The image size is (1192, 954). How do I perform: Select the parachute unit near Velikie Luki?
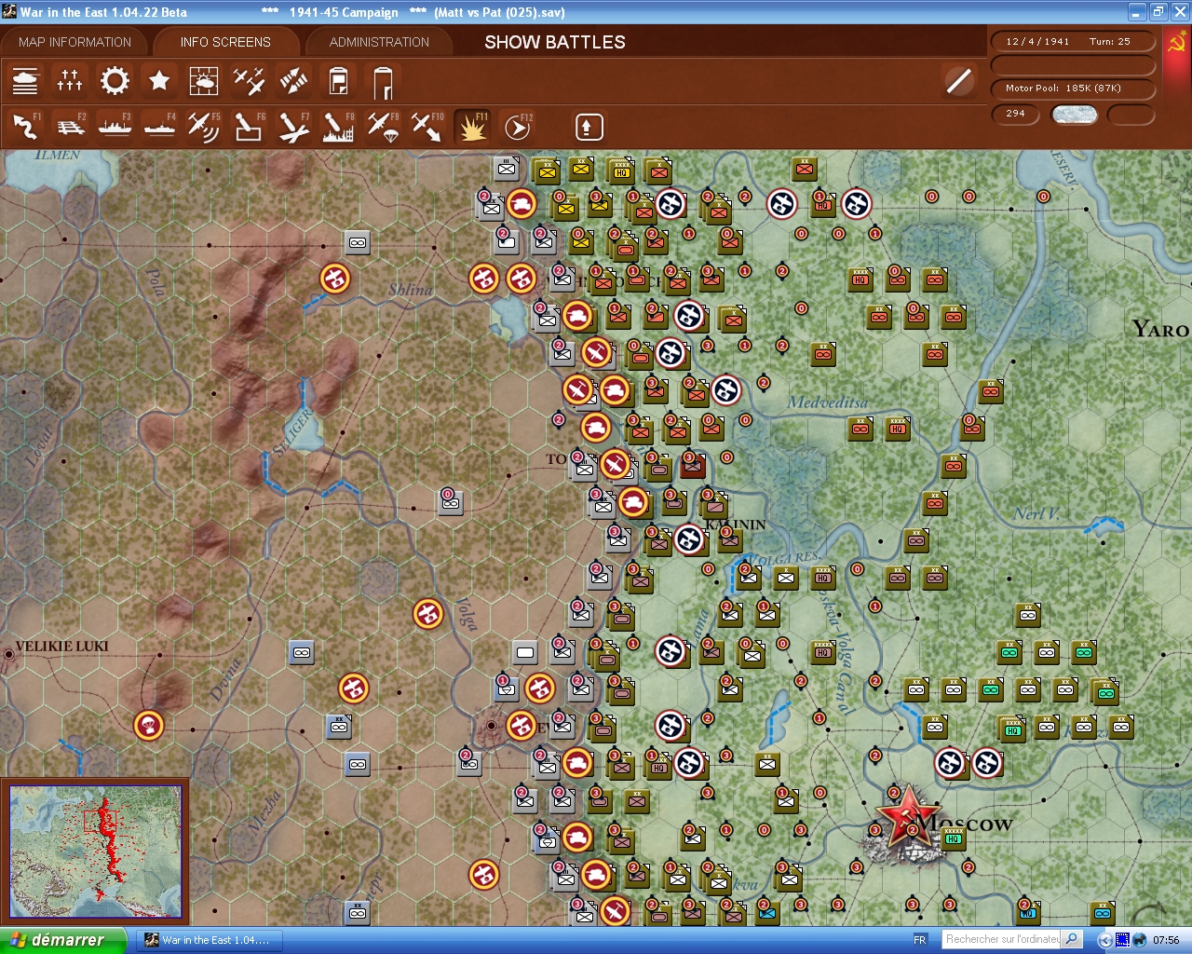click(x=148, y=725)
